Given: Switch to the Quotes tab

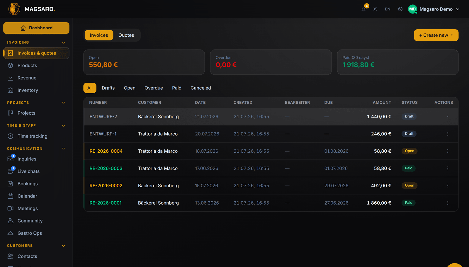Looking at the screenshot, I should pos(126,35).
